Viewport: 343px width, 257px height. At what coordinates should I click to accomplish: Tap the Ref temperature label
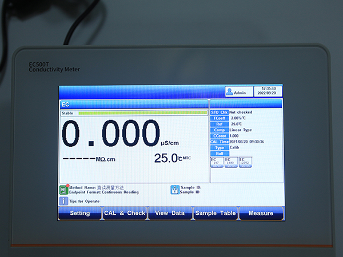(x=220, y=124)
